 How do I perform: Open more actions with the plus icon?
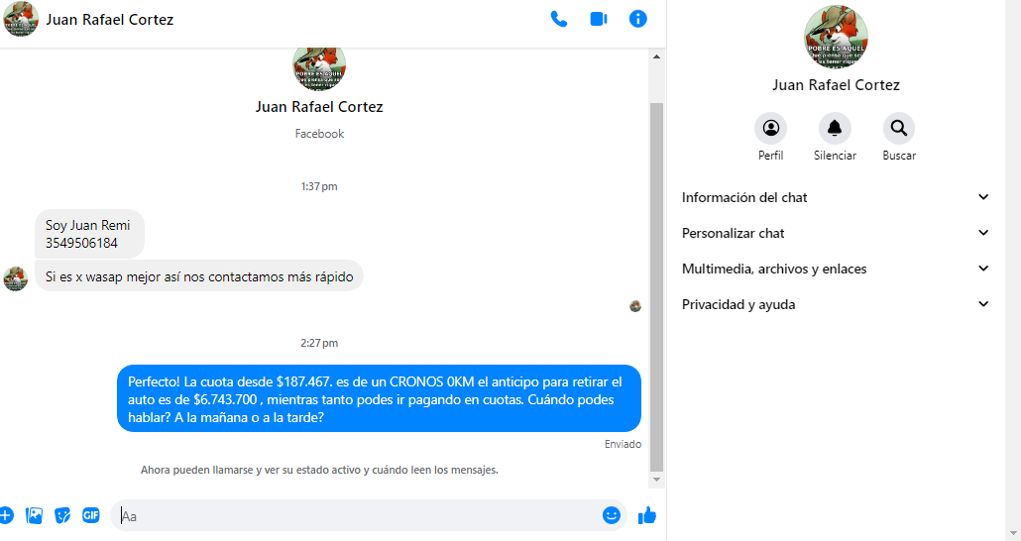[6, 515]
